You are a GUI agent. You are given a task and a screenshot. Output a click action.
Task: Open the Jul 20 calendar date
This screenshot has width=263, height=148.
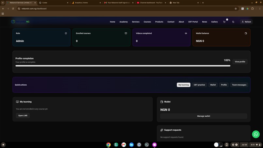pyautogui.click(x=244, y=145)
